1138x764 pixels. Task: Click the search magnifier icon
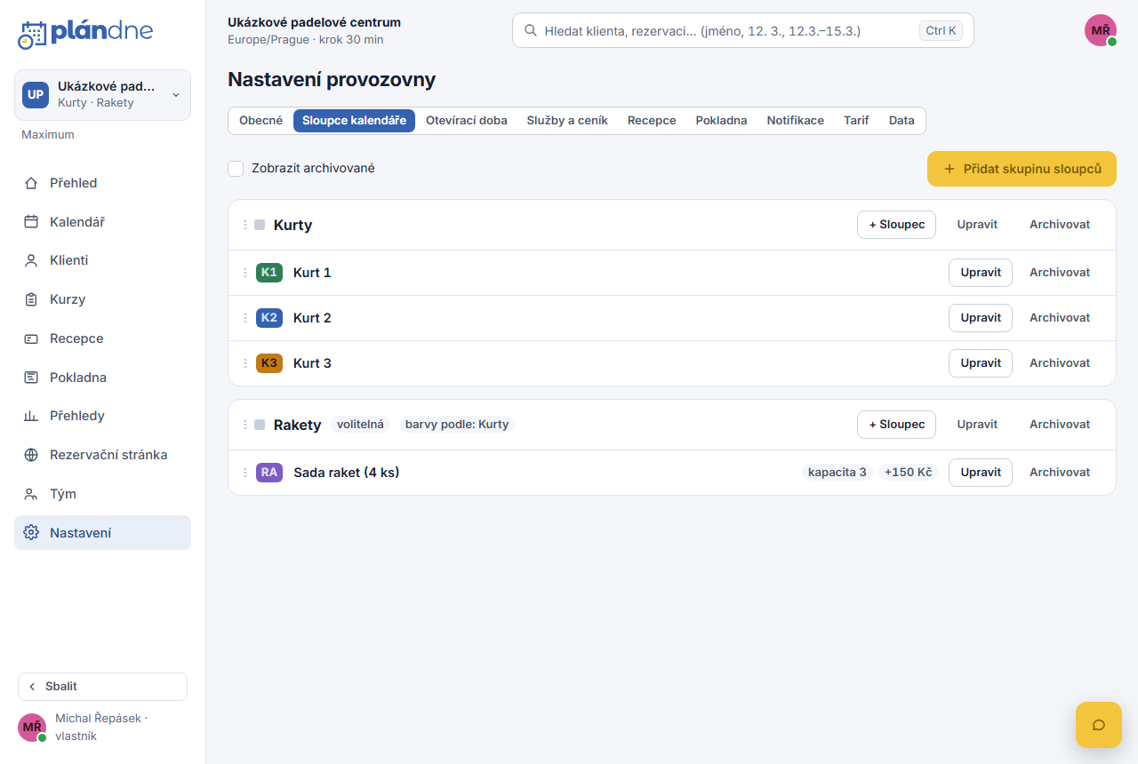click(531, 30)
